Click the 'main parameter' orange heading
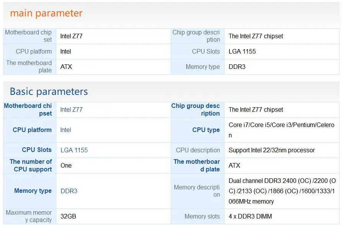Viewport: 342px width, 225px height. 46,13
